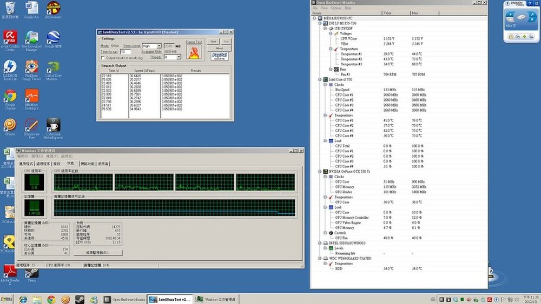
Task: Open 檔案 menu in Task Manager
Action: point(22,156)
